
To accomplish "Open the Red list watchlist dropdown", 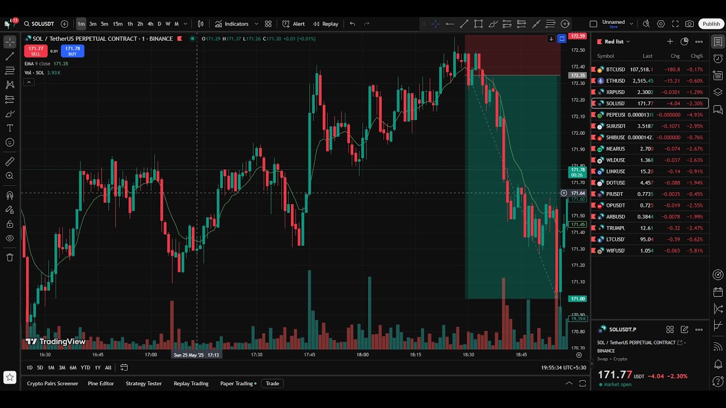I will click(x=617, y=41).
